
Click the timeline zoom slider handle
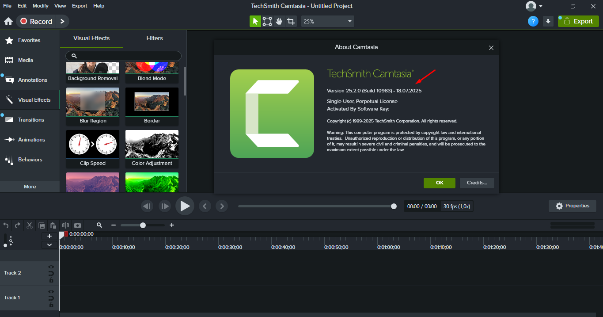click(x=143, y=225)
